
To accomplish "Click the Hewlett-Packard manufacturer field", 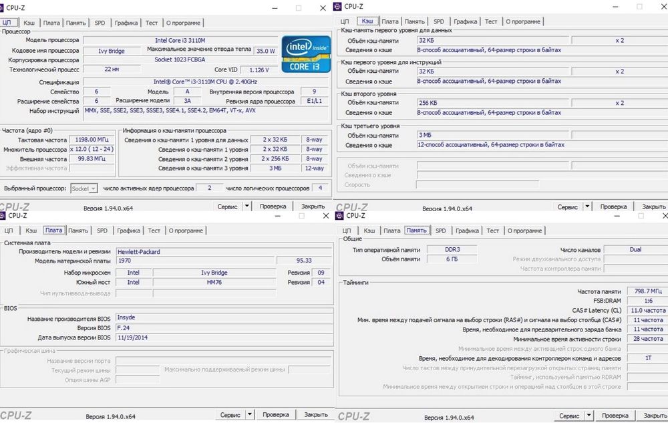I will 224,252.
